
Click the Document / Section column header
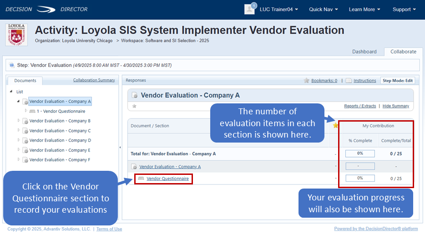pos(150,126)
